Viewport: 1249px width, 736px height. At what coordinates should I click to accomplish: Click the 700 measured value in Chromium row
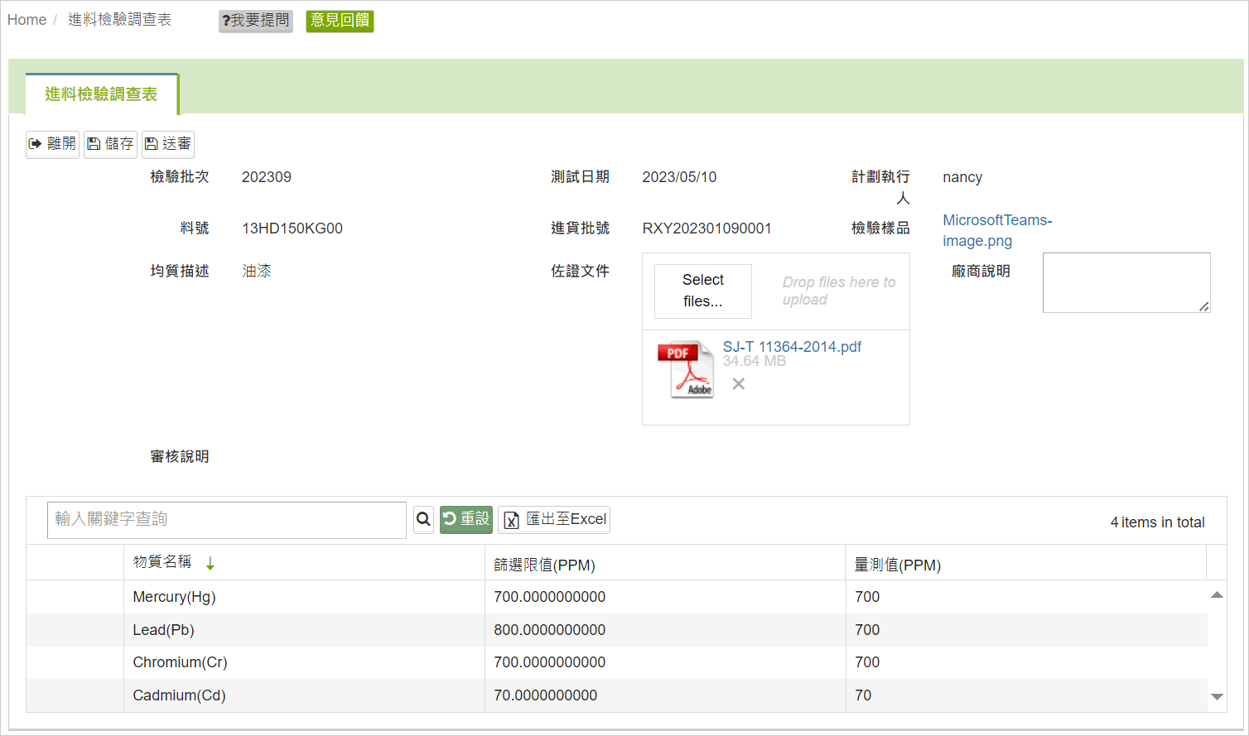coord(867,662)
